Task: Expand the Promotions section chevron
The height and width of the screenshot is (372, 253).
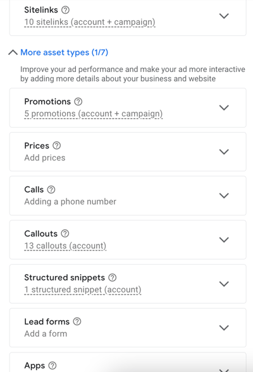Action: (x=224, y=107)
